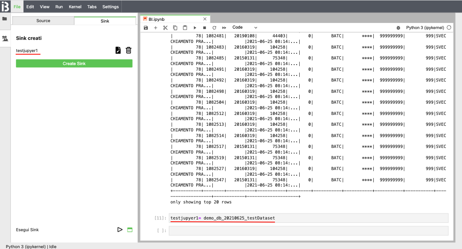Open the View menu
The width and height of the screenshot is (462, 249).
(x=44, y=7)
